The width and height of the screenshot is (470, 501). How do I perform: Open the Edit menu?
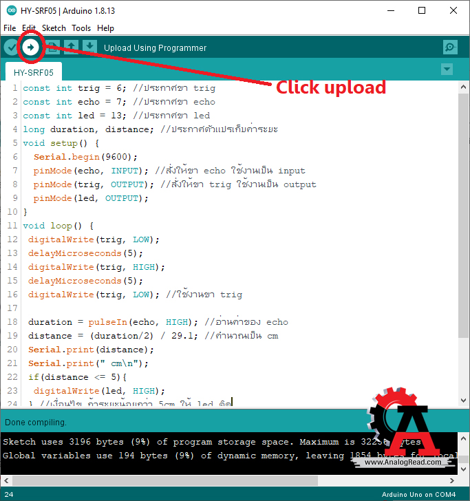(x=29, y=28)
